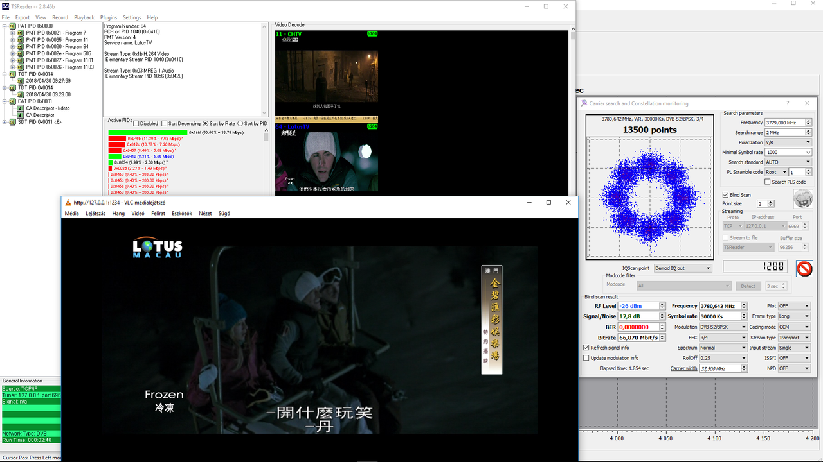Viewport: 823px width, 462px height.
Task: Click the icon beside PMT PID 0x002e - Program 505
Action: click(x=21, y=53)
